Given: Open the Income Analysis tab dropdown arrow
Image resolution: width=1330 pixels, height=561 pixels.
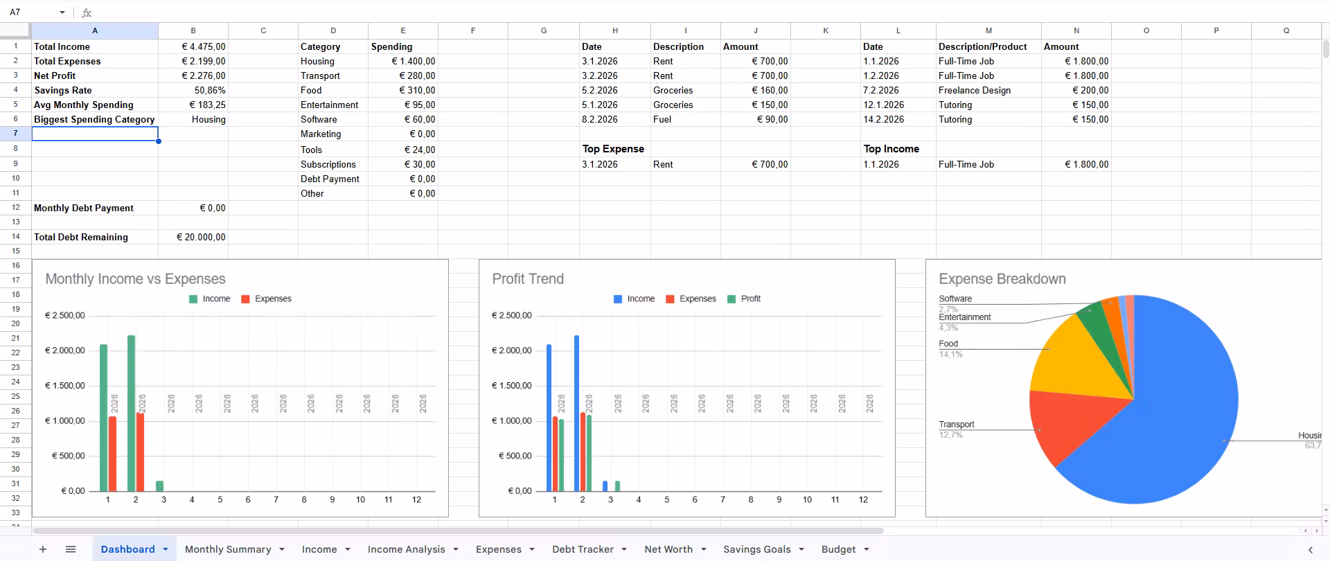Looking at the screenshot, I should (x=456, y=549).
